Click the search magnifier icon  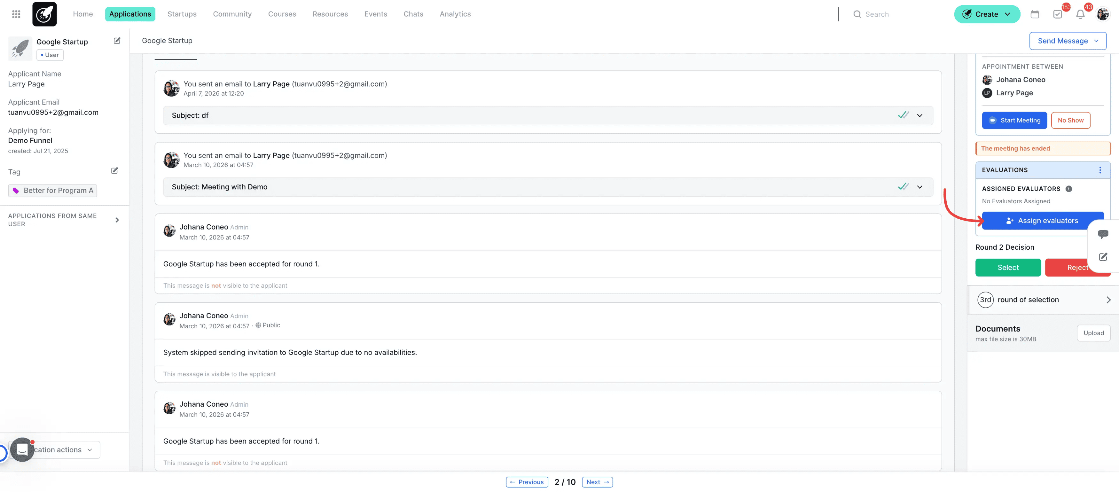pos(857,14)
